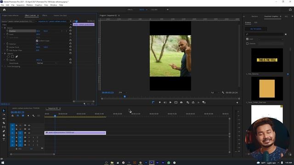Switch to Browse tab in Essential Graphics

tap(248, 22)
